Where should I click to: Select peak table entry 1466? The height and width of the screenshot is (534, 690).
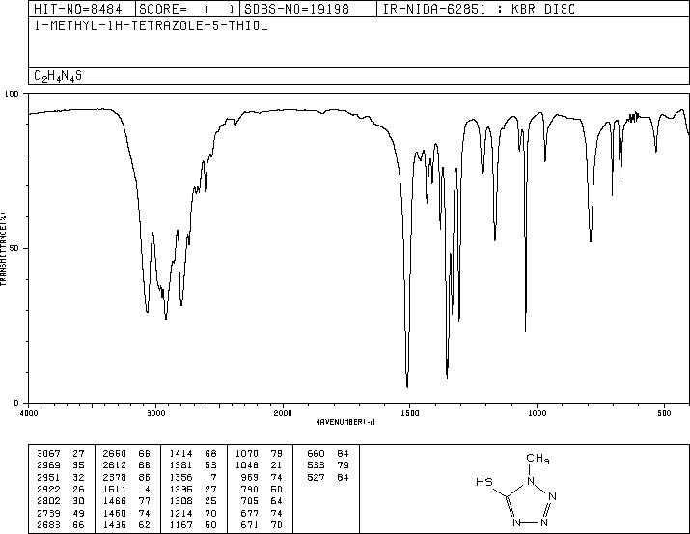(x=115, y=501)
